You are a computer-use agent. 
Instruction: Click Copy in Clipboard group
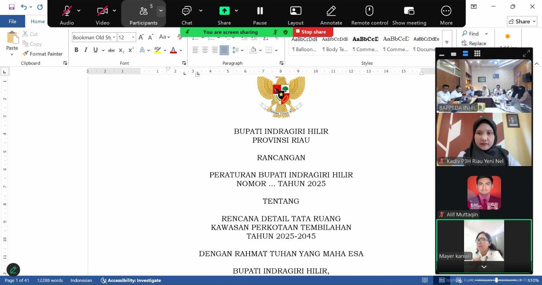coord(32,44)
